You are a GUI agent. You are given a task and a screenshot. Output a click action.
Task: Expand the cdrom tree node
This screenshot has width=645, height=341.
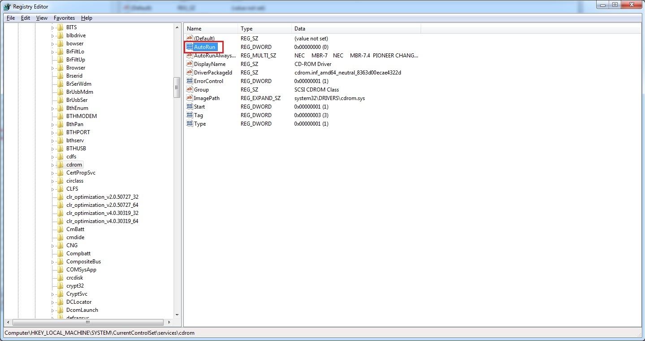tap(52, 165)
